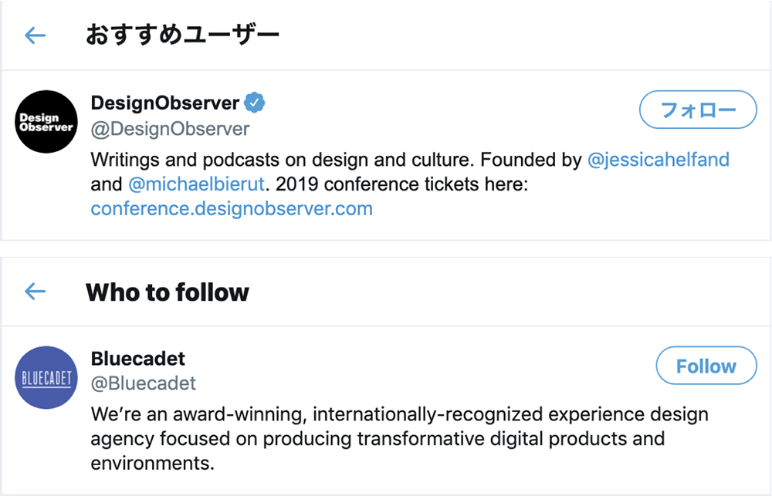This screenshot has width=772, height=496.
Task: Click the フォロー button for DesignObserver
Action: tap(698, 110)
